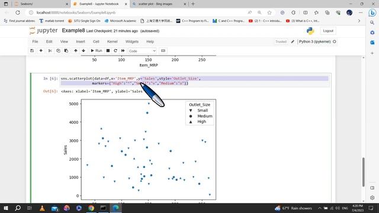Open VLC media player from the taskbar

coord(42,208)
